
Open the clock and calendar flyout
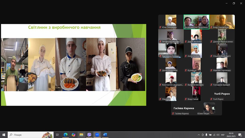pos(231,135)
